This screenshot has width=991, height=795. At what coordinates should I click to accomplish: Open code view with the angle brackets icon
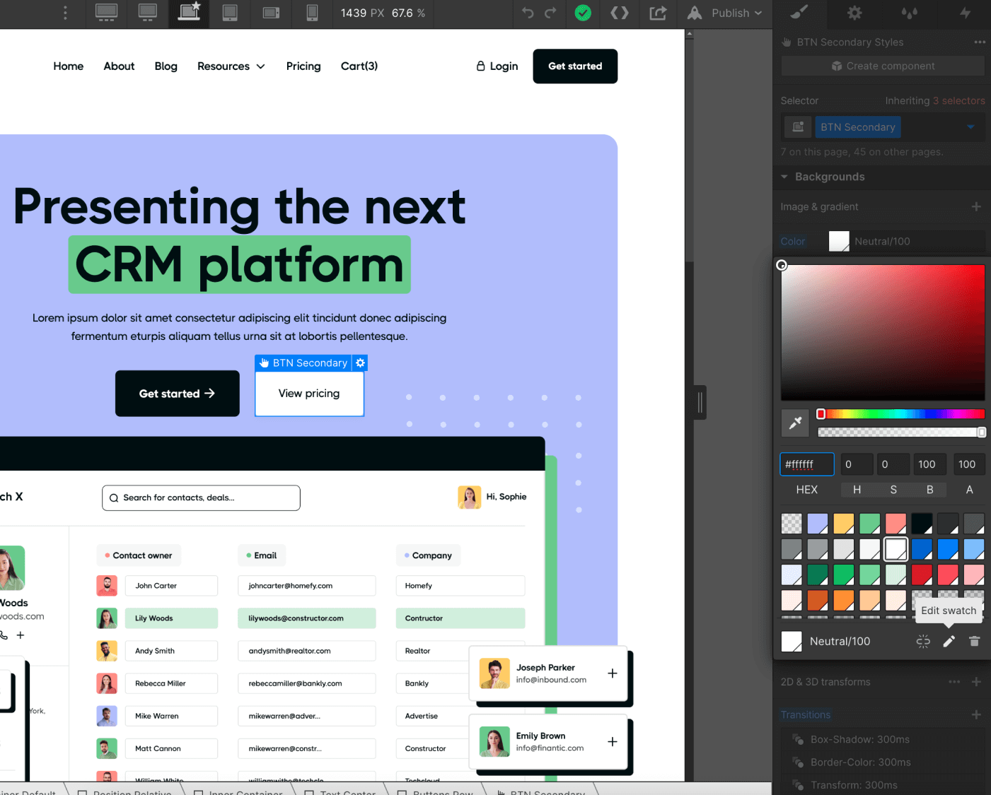620,13
